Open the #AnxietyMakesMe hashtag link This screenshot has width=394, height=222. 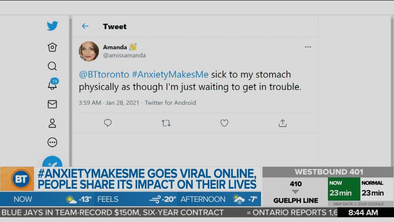coord(170,74)
